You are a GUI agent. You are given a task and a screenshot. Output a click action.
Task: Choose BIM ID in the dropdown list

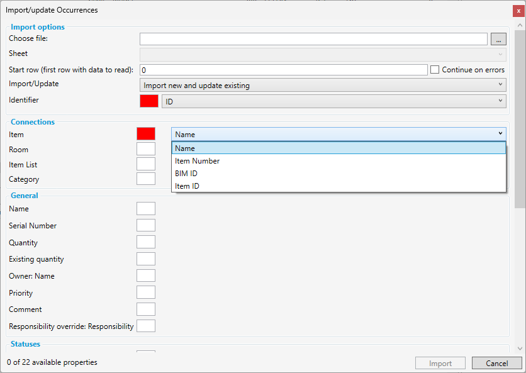pyautogui.click(x=186, y=174)
